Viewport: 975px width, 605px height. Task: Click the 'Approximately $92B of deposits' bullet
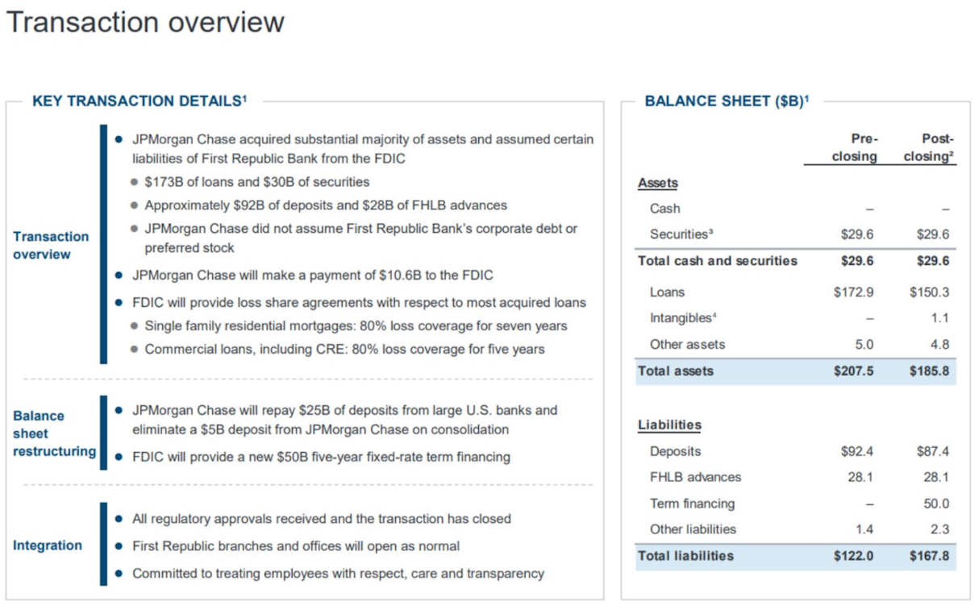[326, 205]
